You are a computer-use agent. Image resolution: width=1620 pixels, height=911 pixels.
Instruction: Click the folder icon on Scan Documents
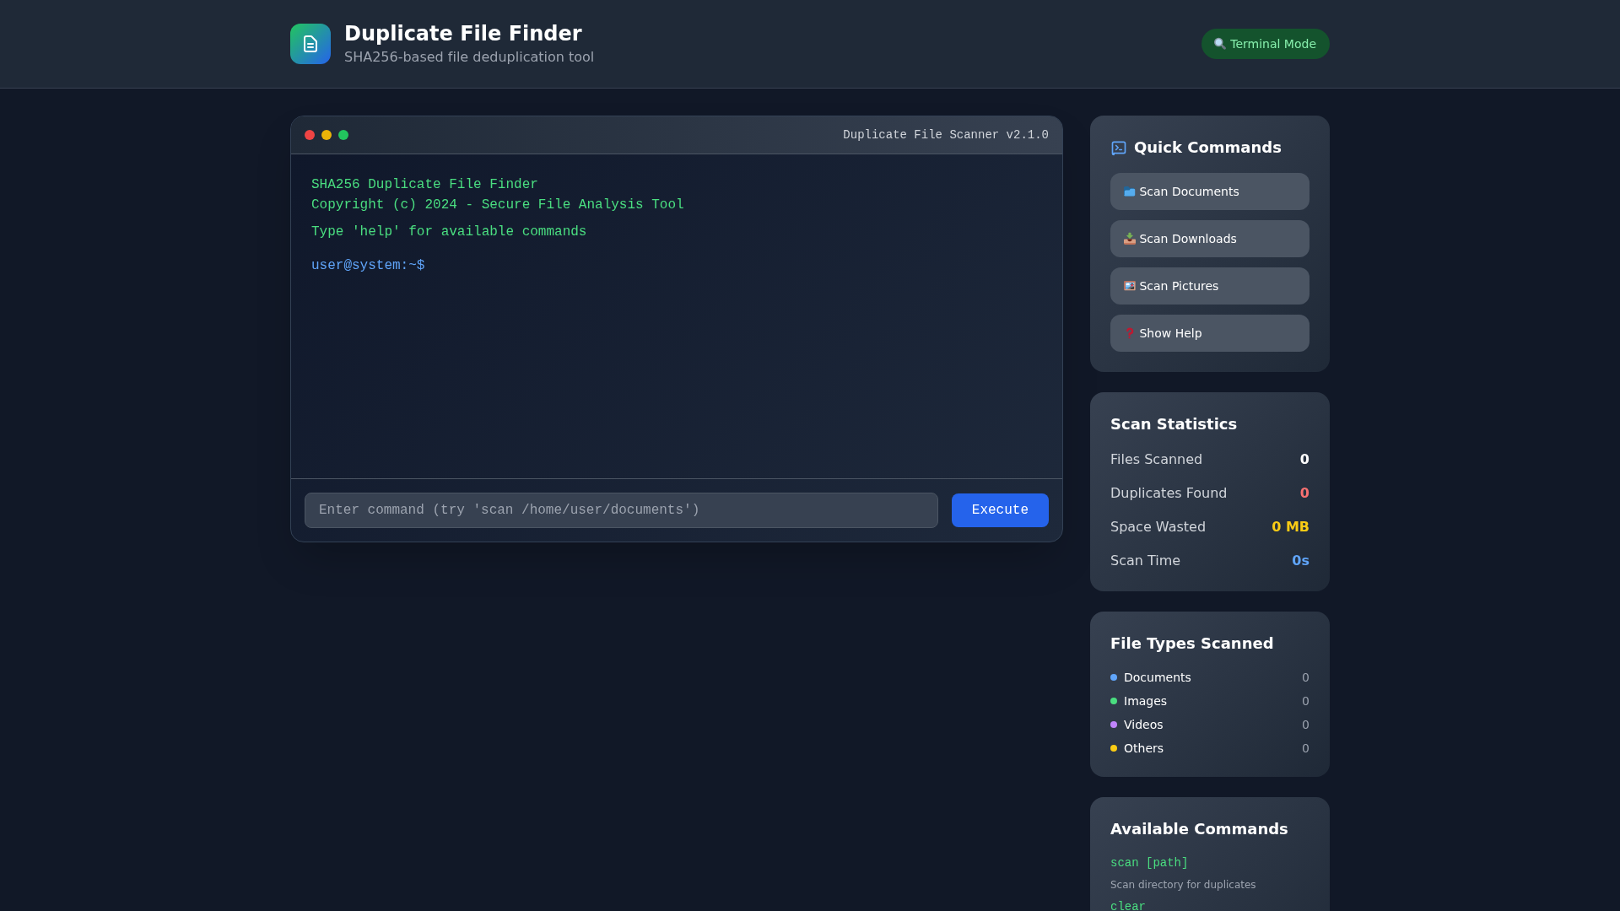[1129, 192]
